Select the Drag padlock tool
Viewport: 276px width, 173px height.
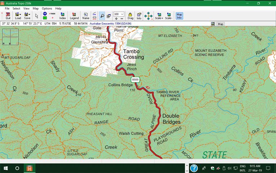(x=130, y=16)
